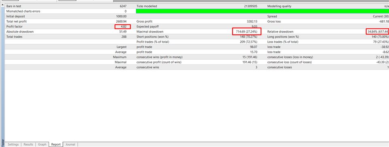Click the gross loss value -681.18
Screen dimensions: 389x147
tap(383, 22)
